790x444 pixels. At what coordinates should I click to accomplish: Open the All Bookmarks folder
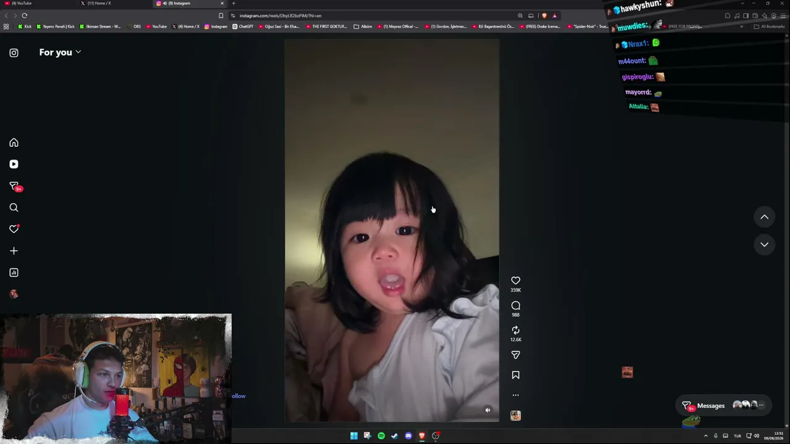[x=769, y=27]
